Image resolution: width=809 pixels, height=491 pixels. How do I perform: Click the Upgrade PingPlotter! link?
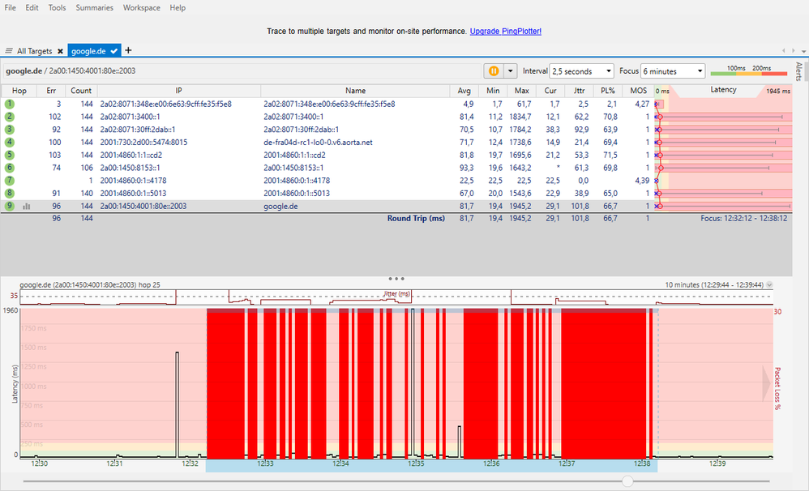(x=505, y=31)
